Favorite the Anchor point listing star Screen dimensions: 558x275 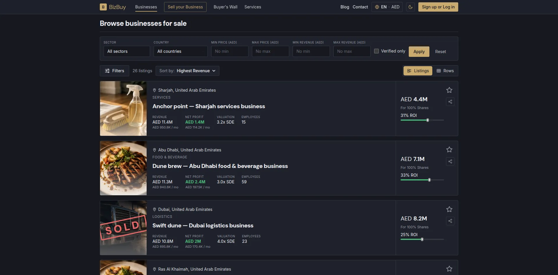(449, 90)
